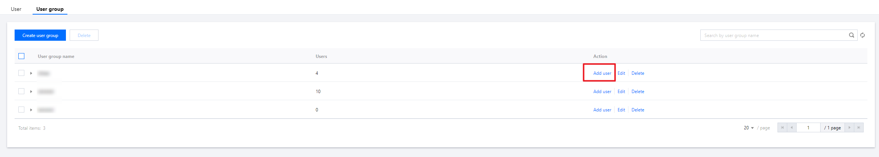Click Add user for first group

click(602, 73)
